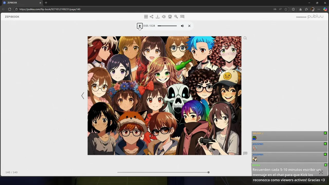Open the Copilot sidebar icon
This screenshot has height=185, width=329.
pyautogui.click(x=325, y=9)
